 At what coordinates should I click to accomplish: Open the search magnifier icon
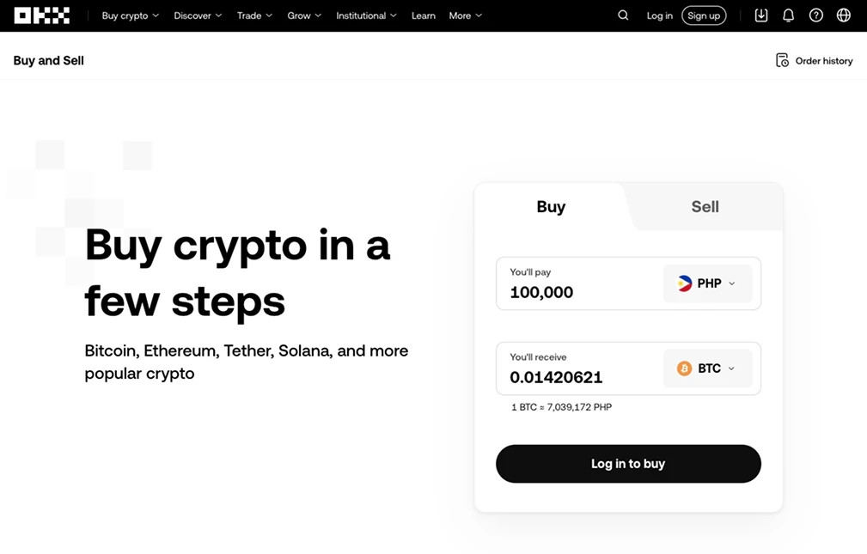[x=623, y=15]
